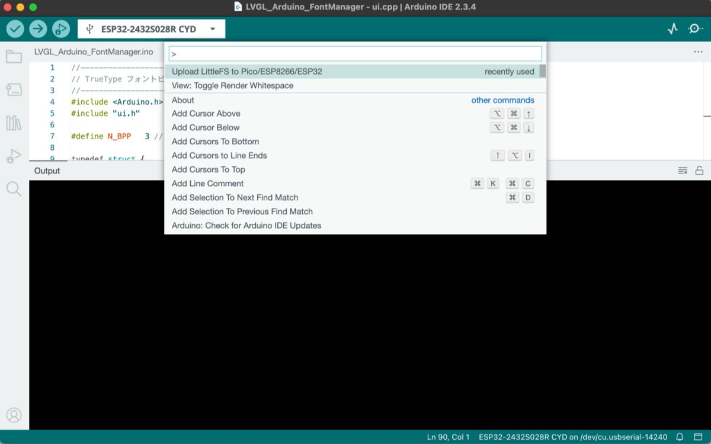Choose Add Selection To Next Find Match

355,198
